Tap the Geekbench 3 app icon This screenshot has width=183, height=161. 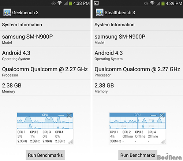tap(7, 12)
